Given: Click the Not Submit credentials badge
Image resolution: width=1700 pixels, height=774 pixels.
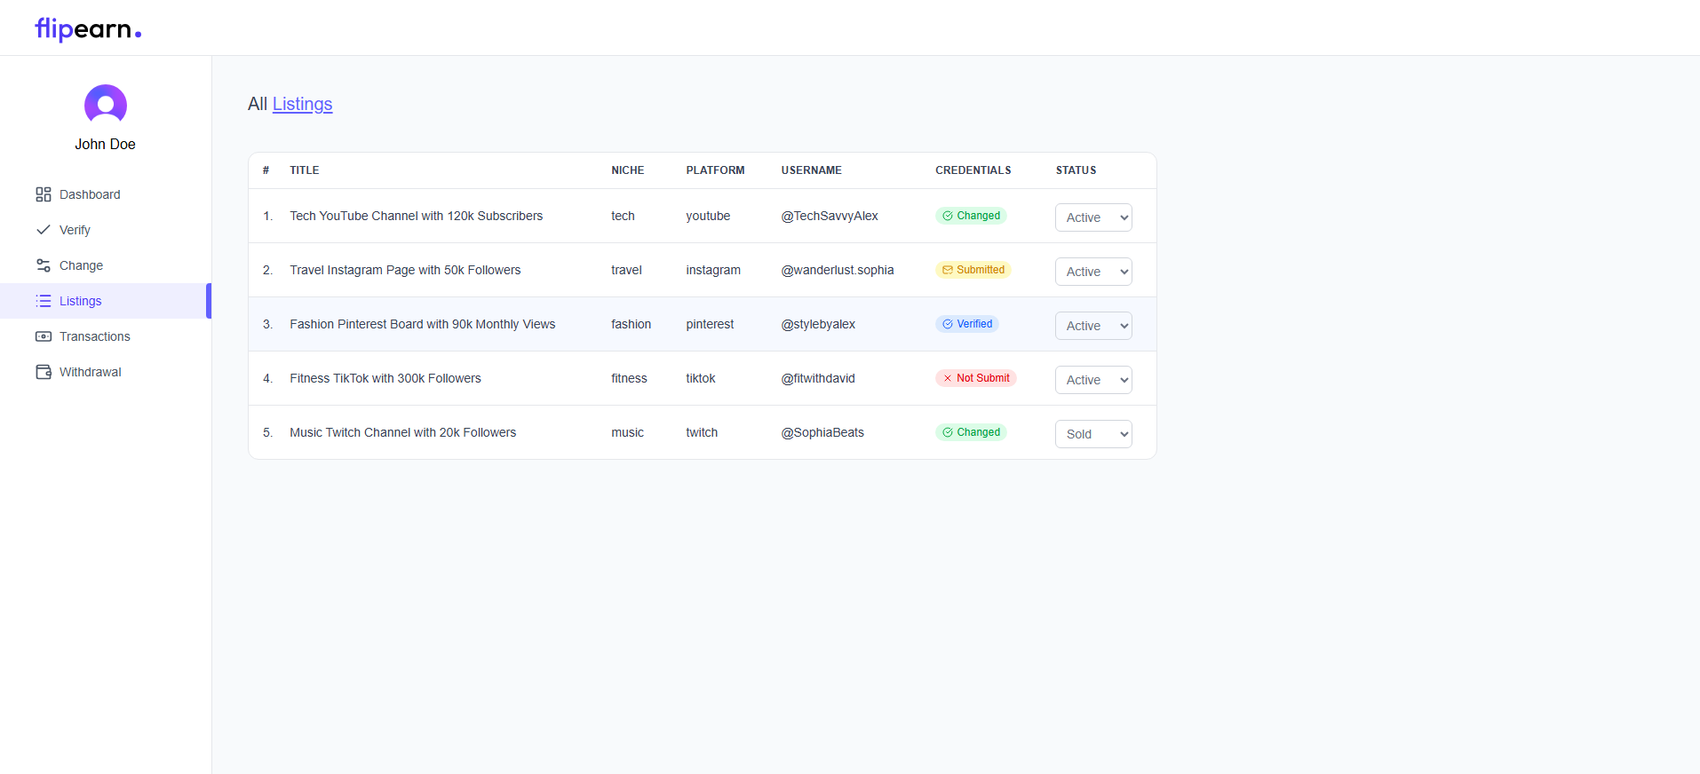Looking at the screenshot, I should point(975,378).
